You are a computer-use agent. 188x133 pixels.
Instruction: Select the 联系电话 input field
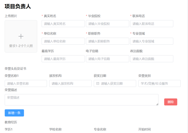pos(152,24)
